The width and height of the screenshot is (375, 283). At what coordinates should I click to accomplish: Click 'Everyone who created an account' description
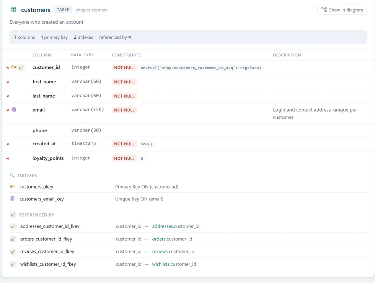pos(46,22)
